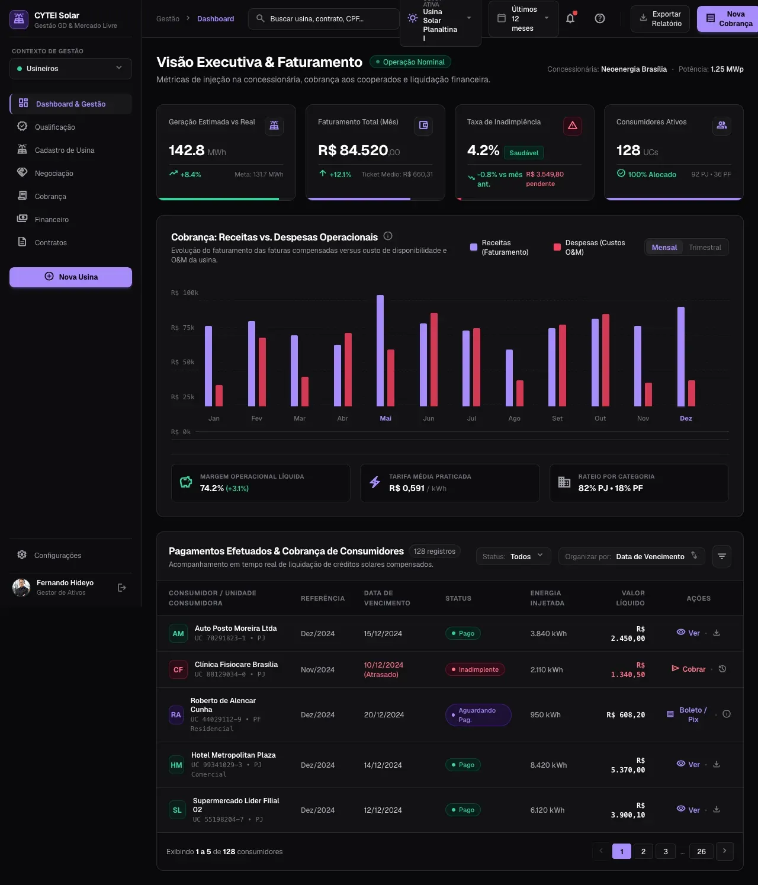Click the CYTEI Solar logo icon
The image size is (758, 885).
coord(19,20)
